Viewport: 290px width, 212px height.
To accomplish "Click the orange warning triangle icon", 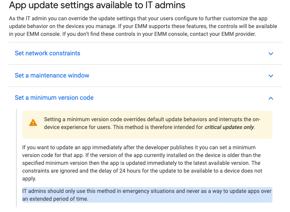I will (x=34, y=123).
